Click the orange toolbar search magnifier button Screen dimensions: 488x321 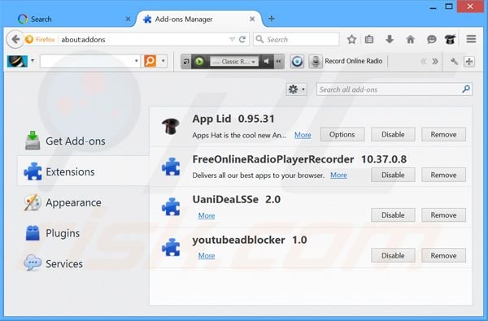(x=150, y=61)
